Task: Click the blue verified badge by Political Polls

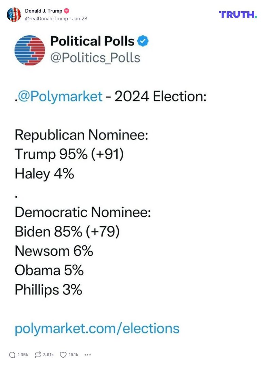Action: pos(143,41)
